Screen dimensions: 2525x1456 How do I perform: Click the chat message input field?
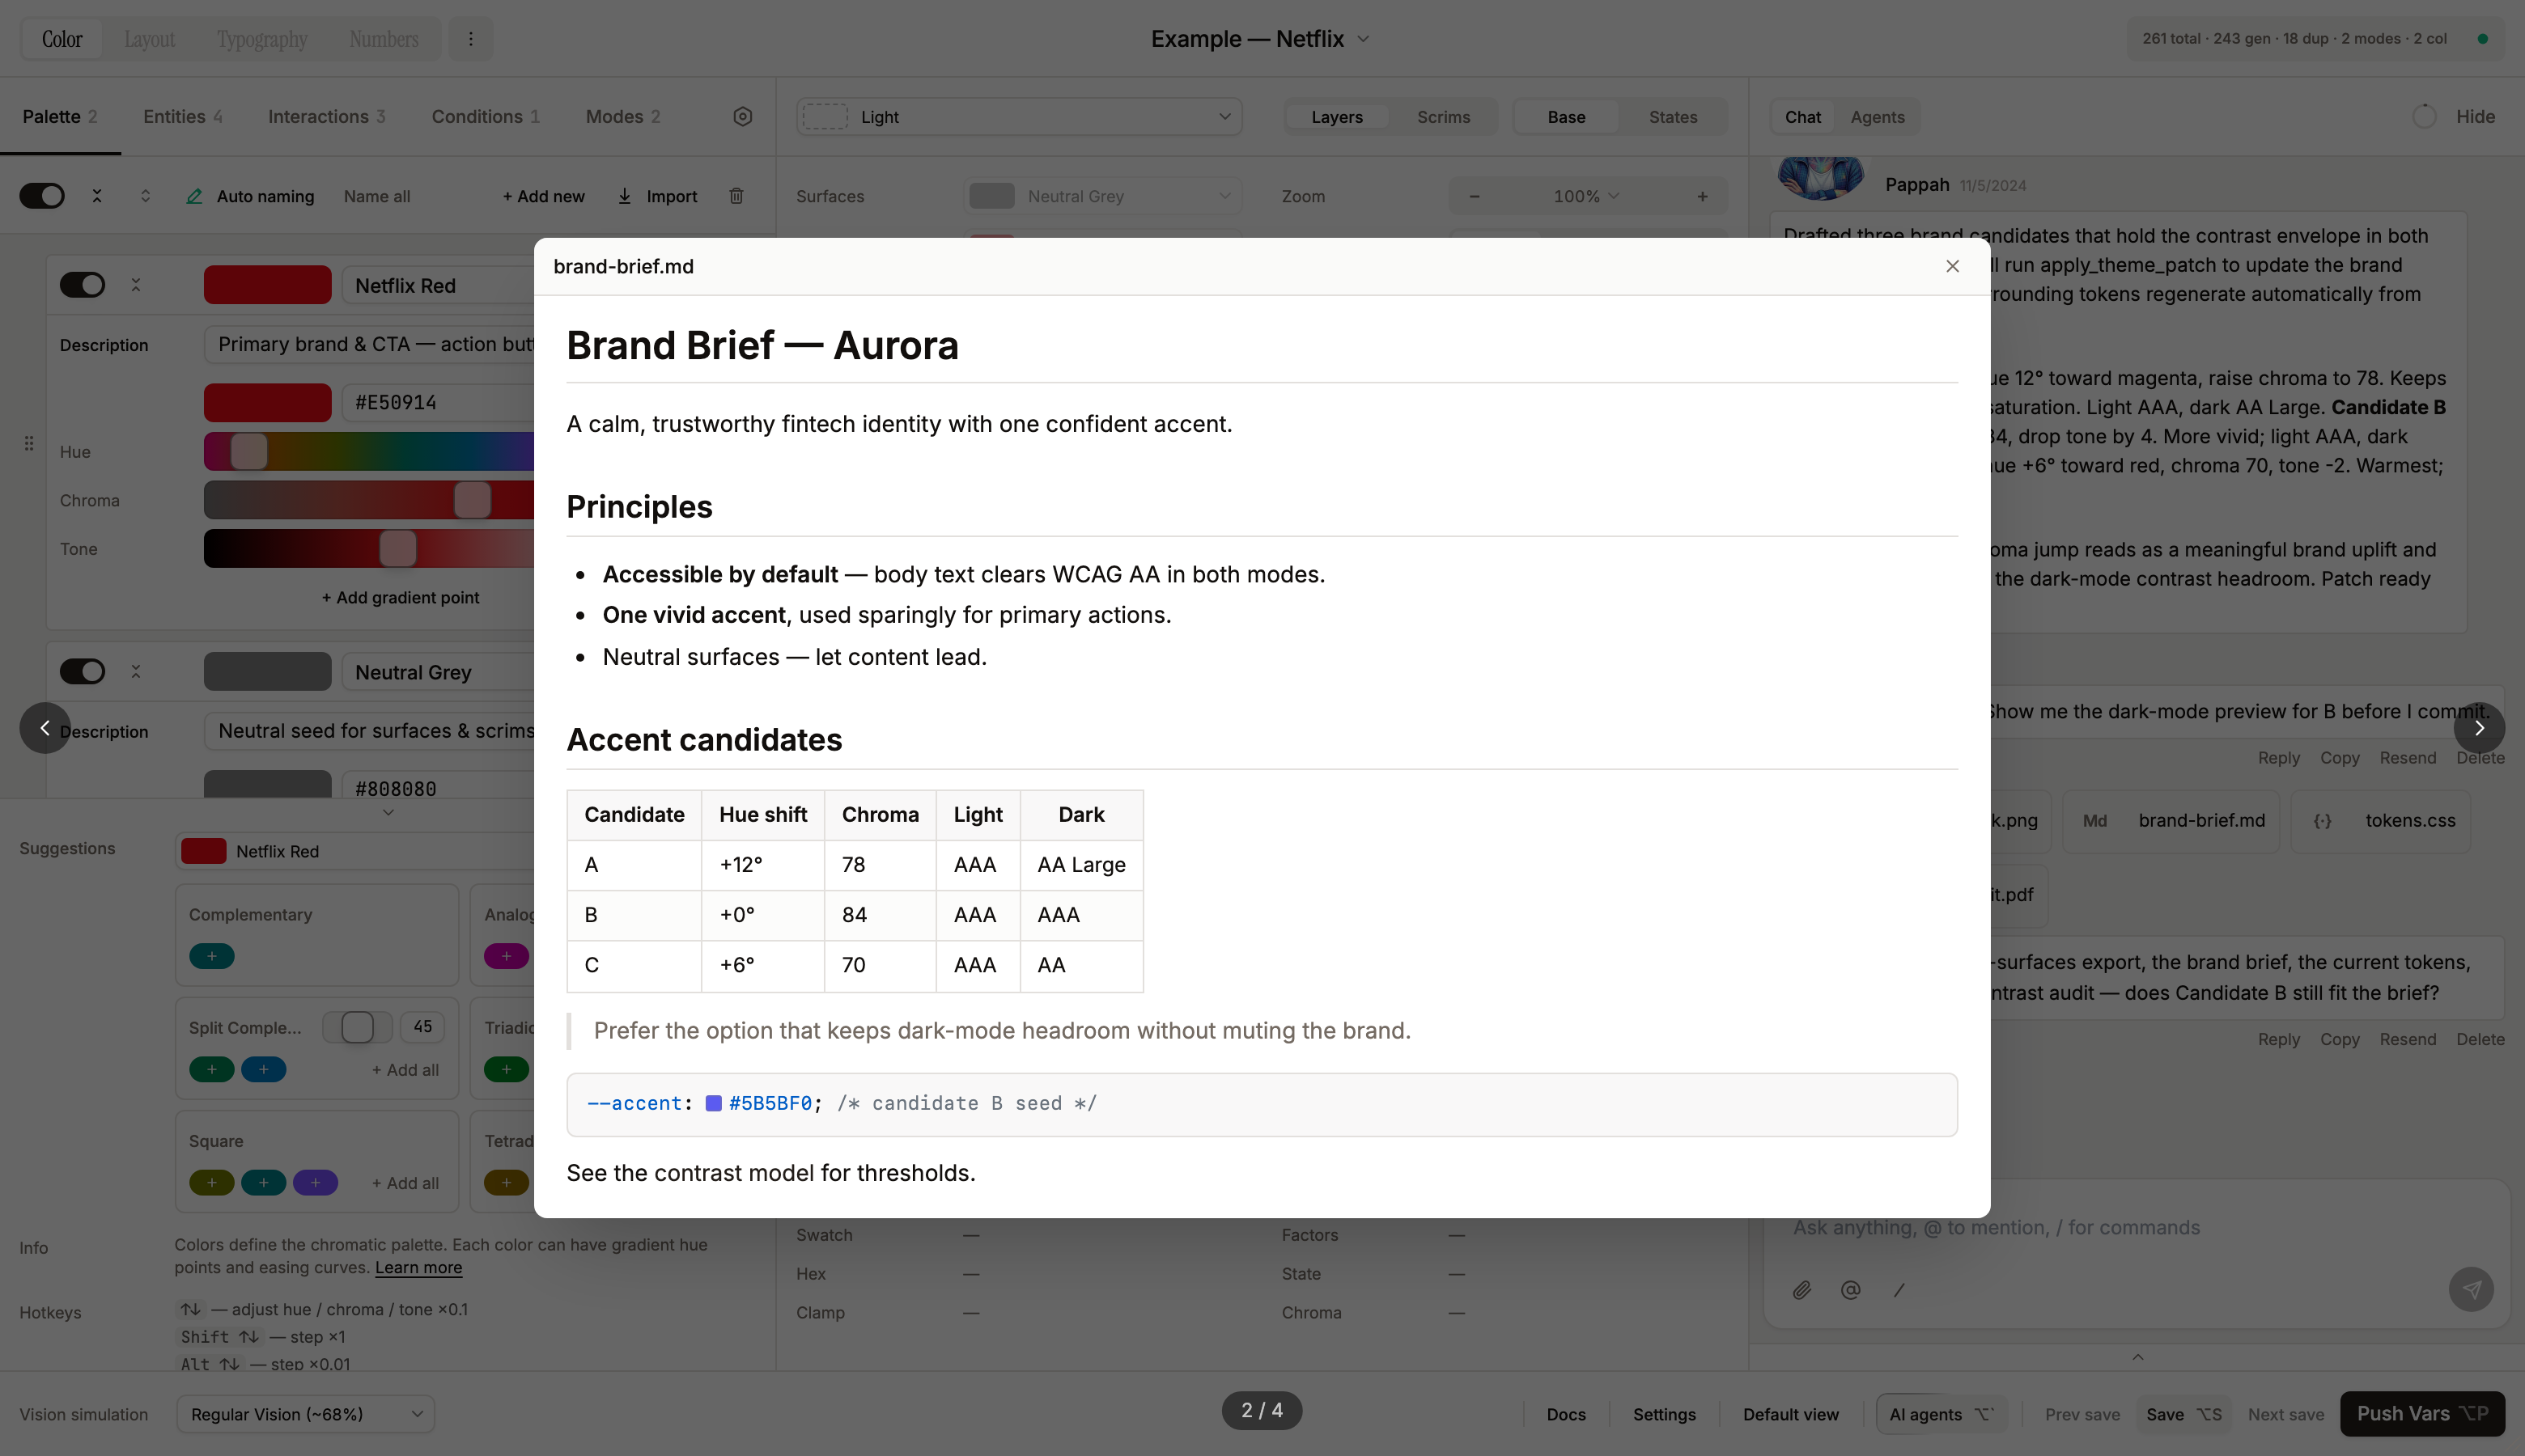point(2136,1228)
